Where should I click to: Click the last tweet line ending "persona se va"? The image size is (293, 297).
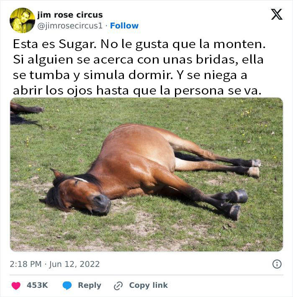pos(137,91)
